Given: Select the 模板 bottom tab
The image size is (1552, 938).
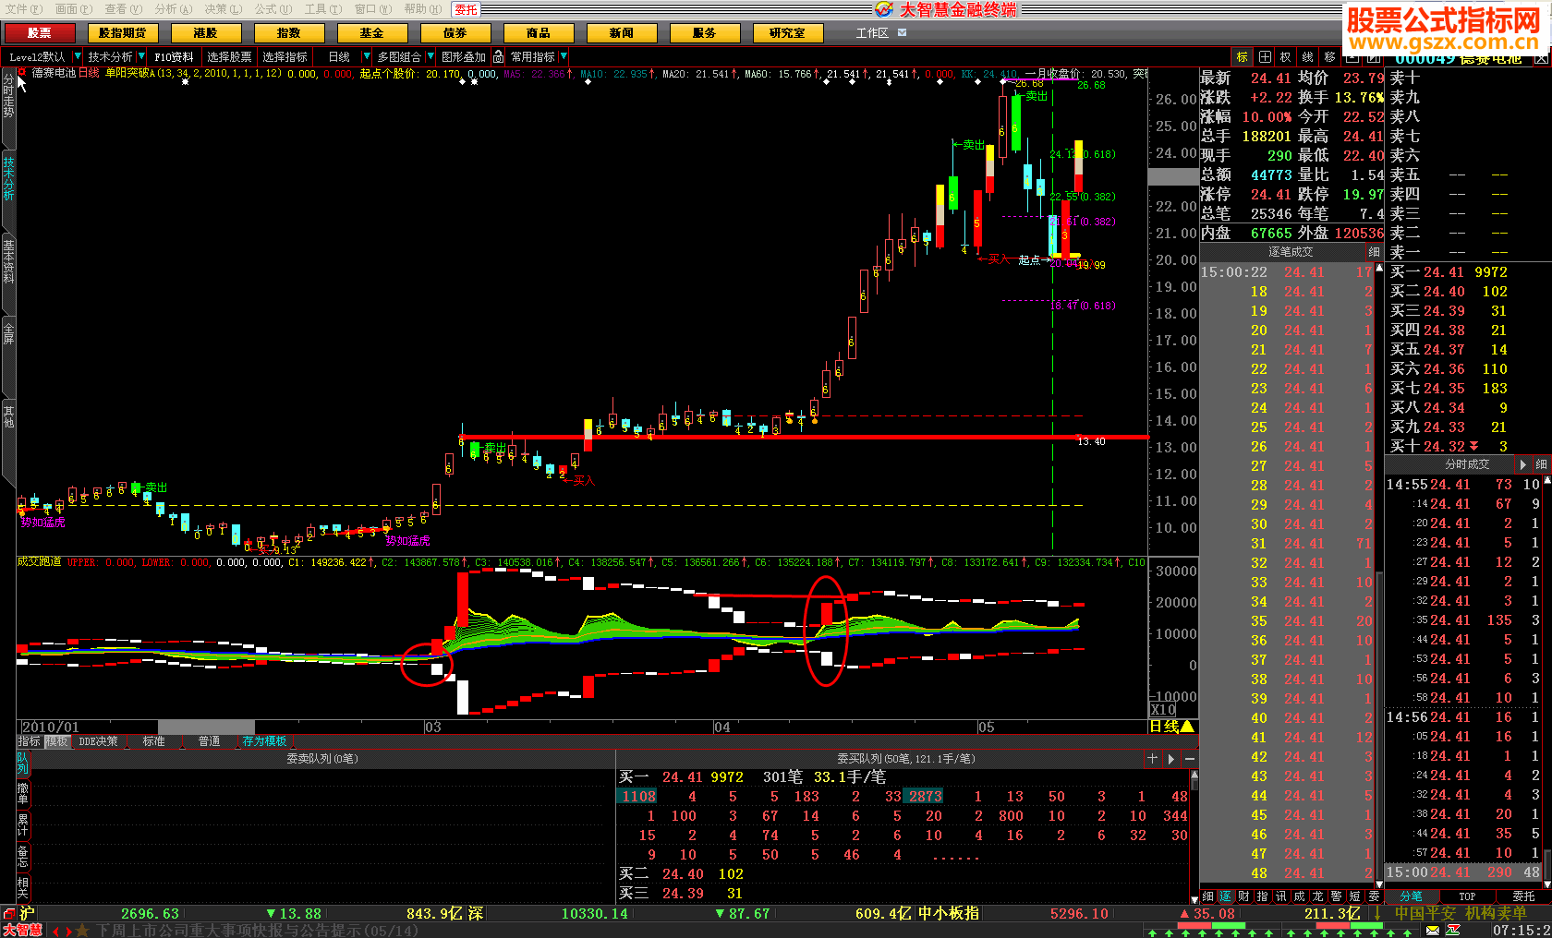Looking at the screenshot, I should (57, 741).
